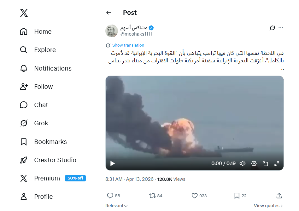
Task: Open the repost menu
Action: [152, 196]
